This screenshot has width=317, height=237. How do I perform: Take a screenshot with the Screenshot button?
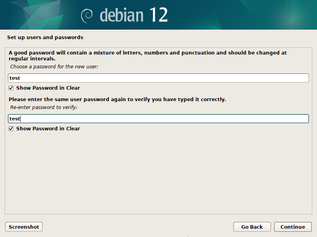click(24, 227)
